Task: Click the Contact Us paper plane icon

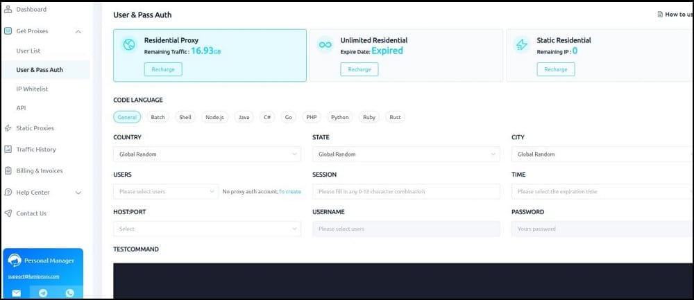Action: point(8,213)
